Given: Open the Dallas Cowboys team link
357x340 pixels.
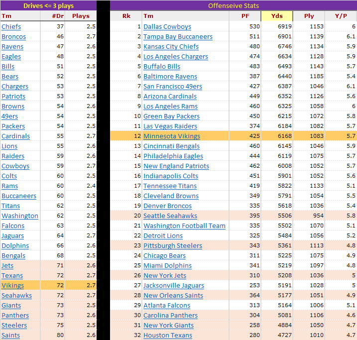Looking at the screenshot, I should click(x=167, y=26).
